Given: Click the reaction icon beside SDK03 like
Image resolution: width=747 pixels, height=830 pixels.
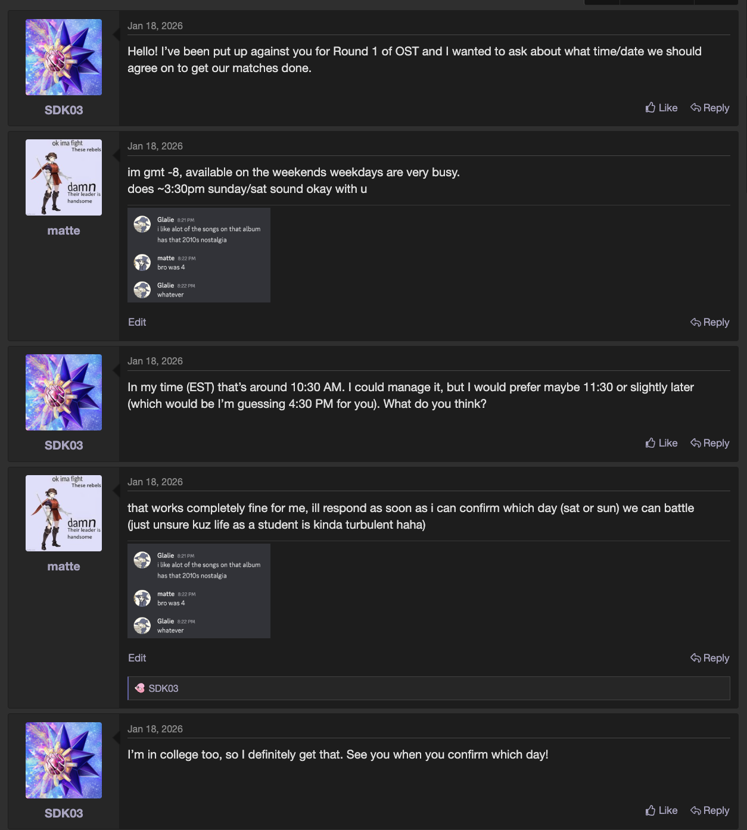Looking at the screenshot, I should (140, 688).
